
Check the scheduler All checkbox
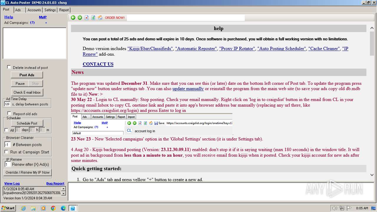pyautogui.click(x=6, y=130)
